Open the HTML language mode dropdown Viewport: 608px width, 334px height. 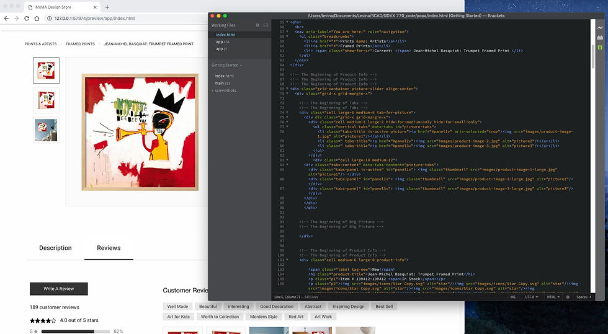[553, 297]
